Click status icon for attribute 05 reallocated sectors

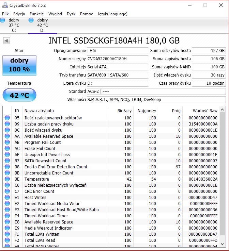pyautogui.click(x=7, y=118)
